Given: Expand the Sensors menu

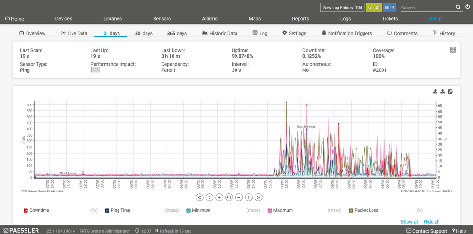Looking at the screenshot, I should [162, 19].
